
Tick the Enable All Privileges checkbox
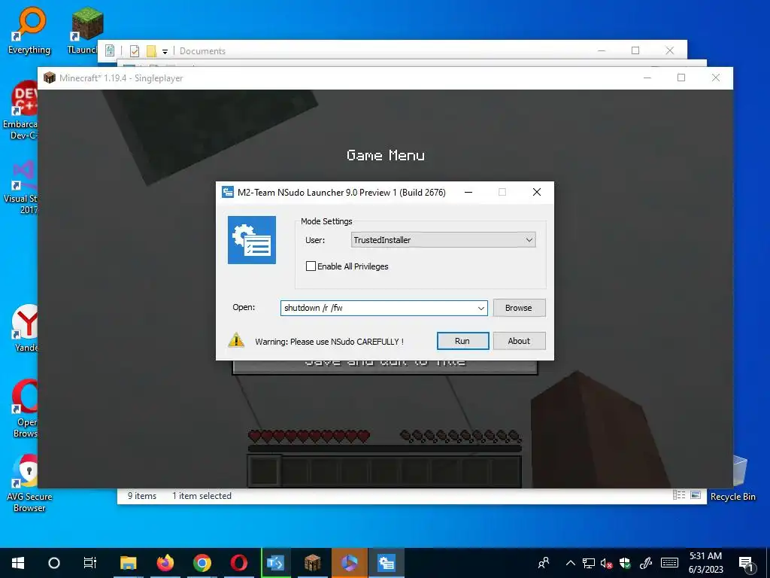(311, 266)
